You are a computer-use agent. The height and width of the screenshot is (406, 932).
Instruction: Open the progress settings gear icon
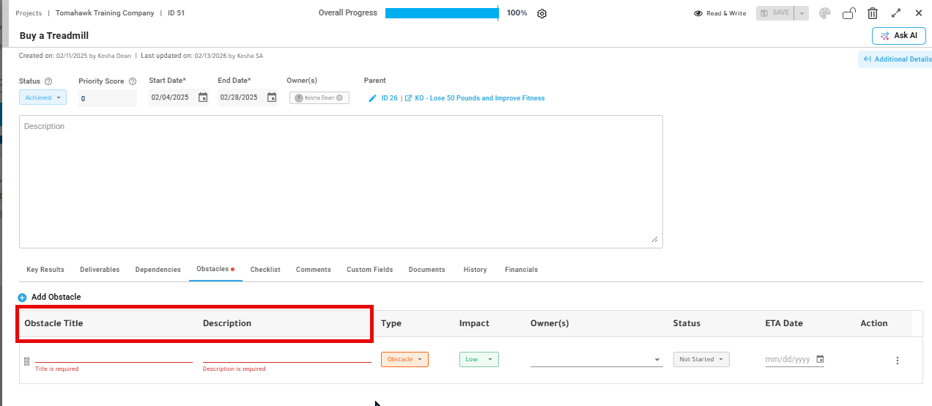tap(542, 13)
